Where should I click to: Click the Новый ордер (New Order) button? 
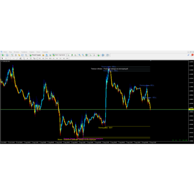click(35, 55)
